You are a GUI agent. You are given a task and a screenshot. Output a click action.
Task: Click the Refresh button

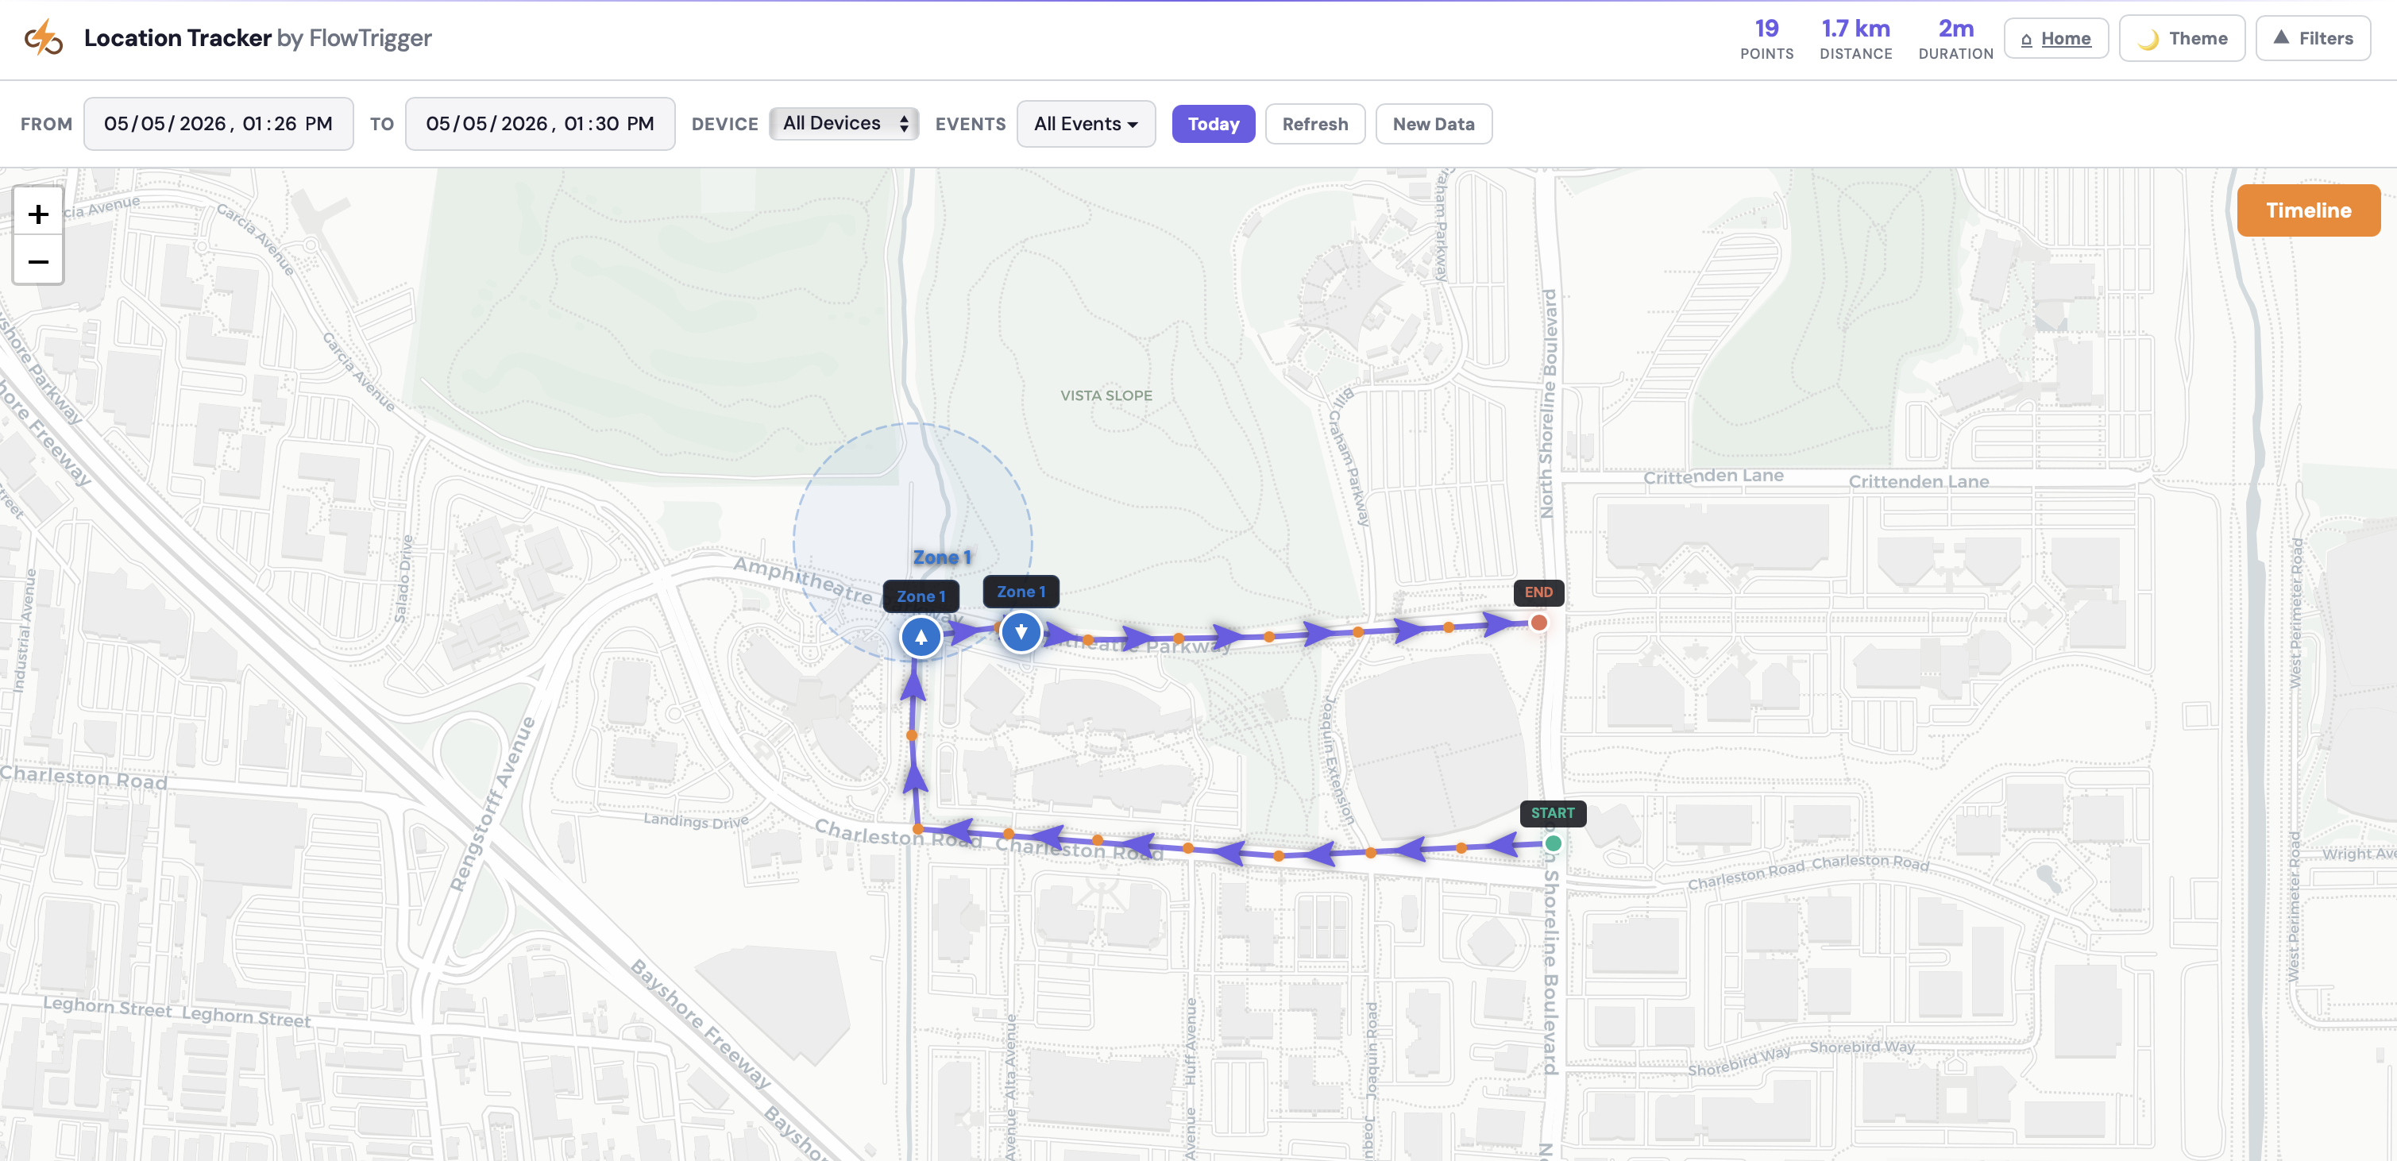[1314, 124]
